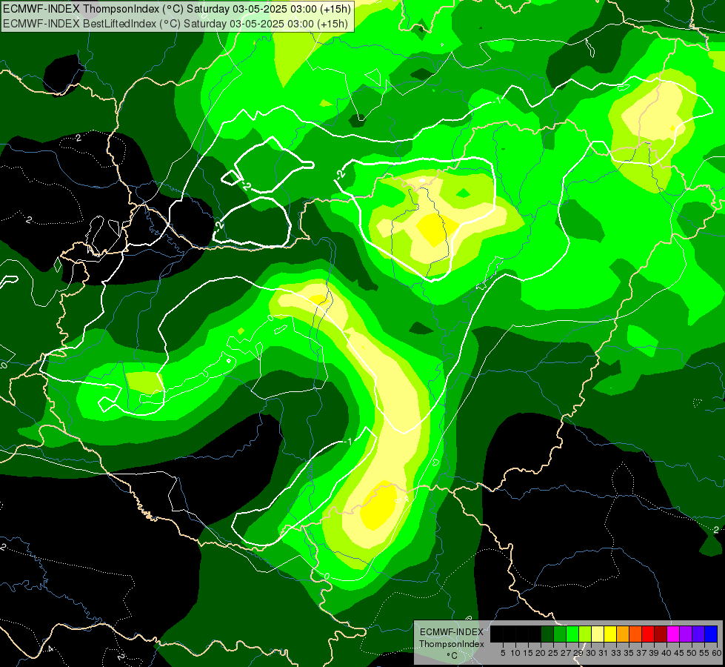
Task: Click the legend tick value 33
Action: 616,653
